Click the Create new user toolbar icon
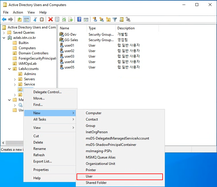 pos(95,19)
